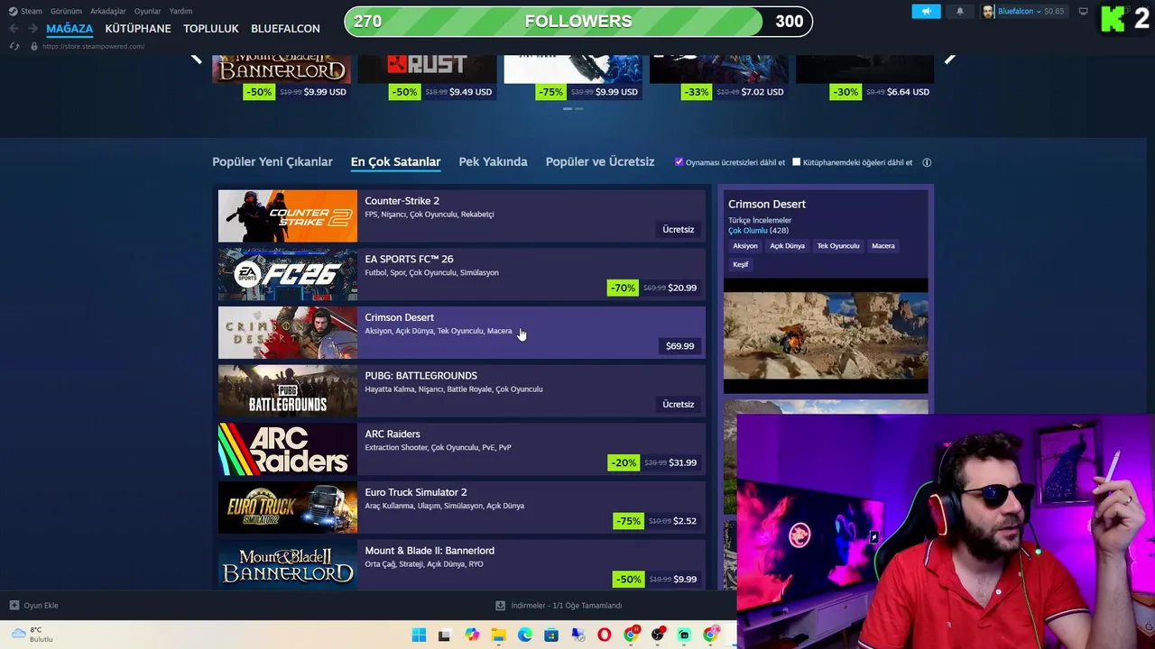Click the carousel page indicator dots

tap(573, 108)
